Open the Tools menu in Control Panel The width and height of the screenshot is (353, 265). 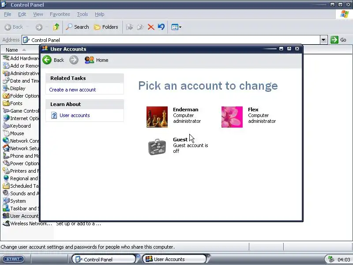click(83, 14)
